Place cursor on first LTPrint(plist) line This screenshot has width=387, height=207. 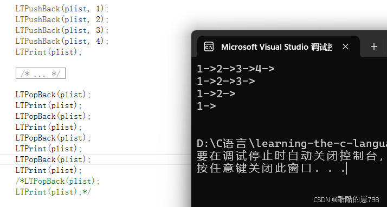[48, 52]
